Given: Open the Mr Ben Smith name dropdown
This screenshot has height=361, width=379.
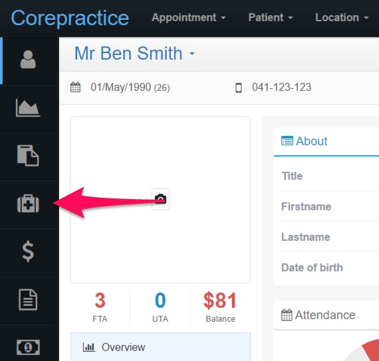Looking at the screenshot, I should [x=134, y=53].
